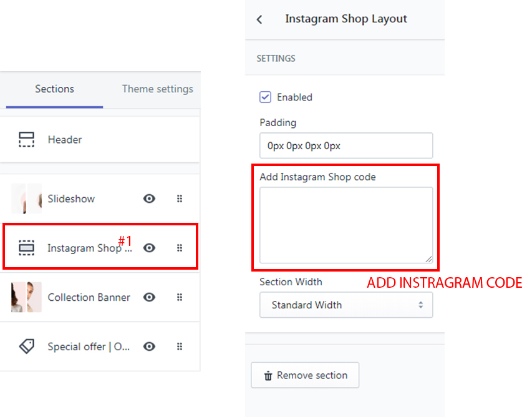Hide the Slideshow section
The image size is (522, 417).
(149, 199)
